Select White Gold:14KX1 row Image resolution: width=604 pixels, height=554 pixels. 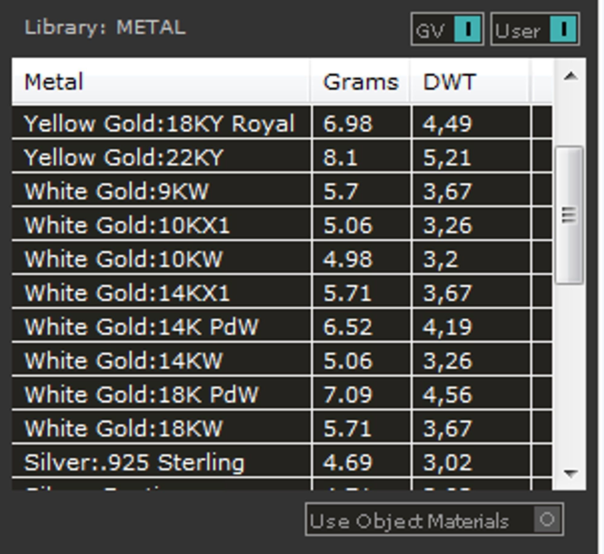pyautogui.click(x=127, y=293)
